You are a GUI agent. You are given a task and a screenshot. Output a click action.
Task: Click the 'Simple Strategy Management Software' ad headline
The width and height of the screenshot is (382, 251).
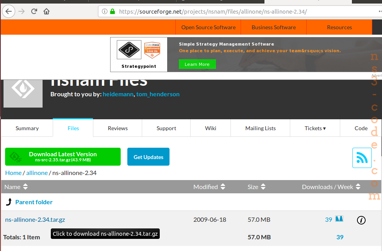pyautogui.click(x=227, y=44)
